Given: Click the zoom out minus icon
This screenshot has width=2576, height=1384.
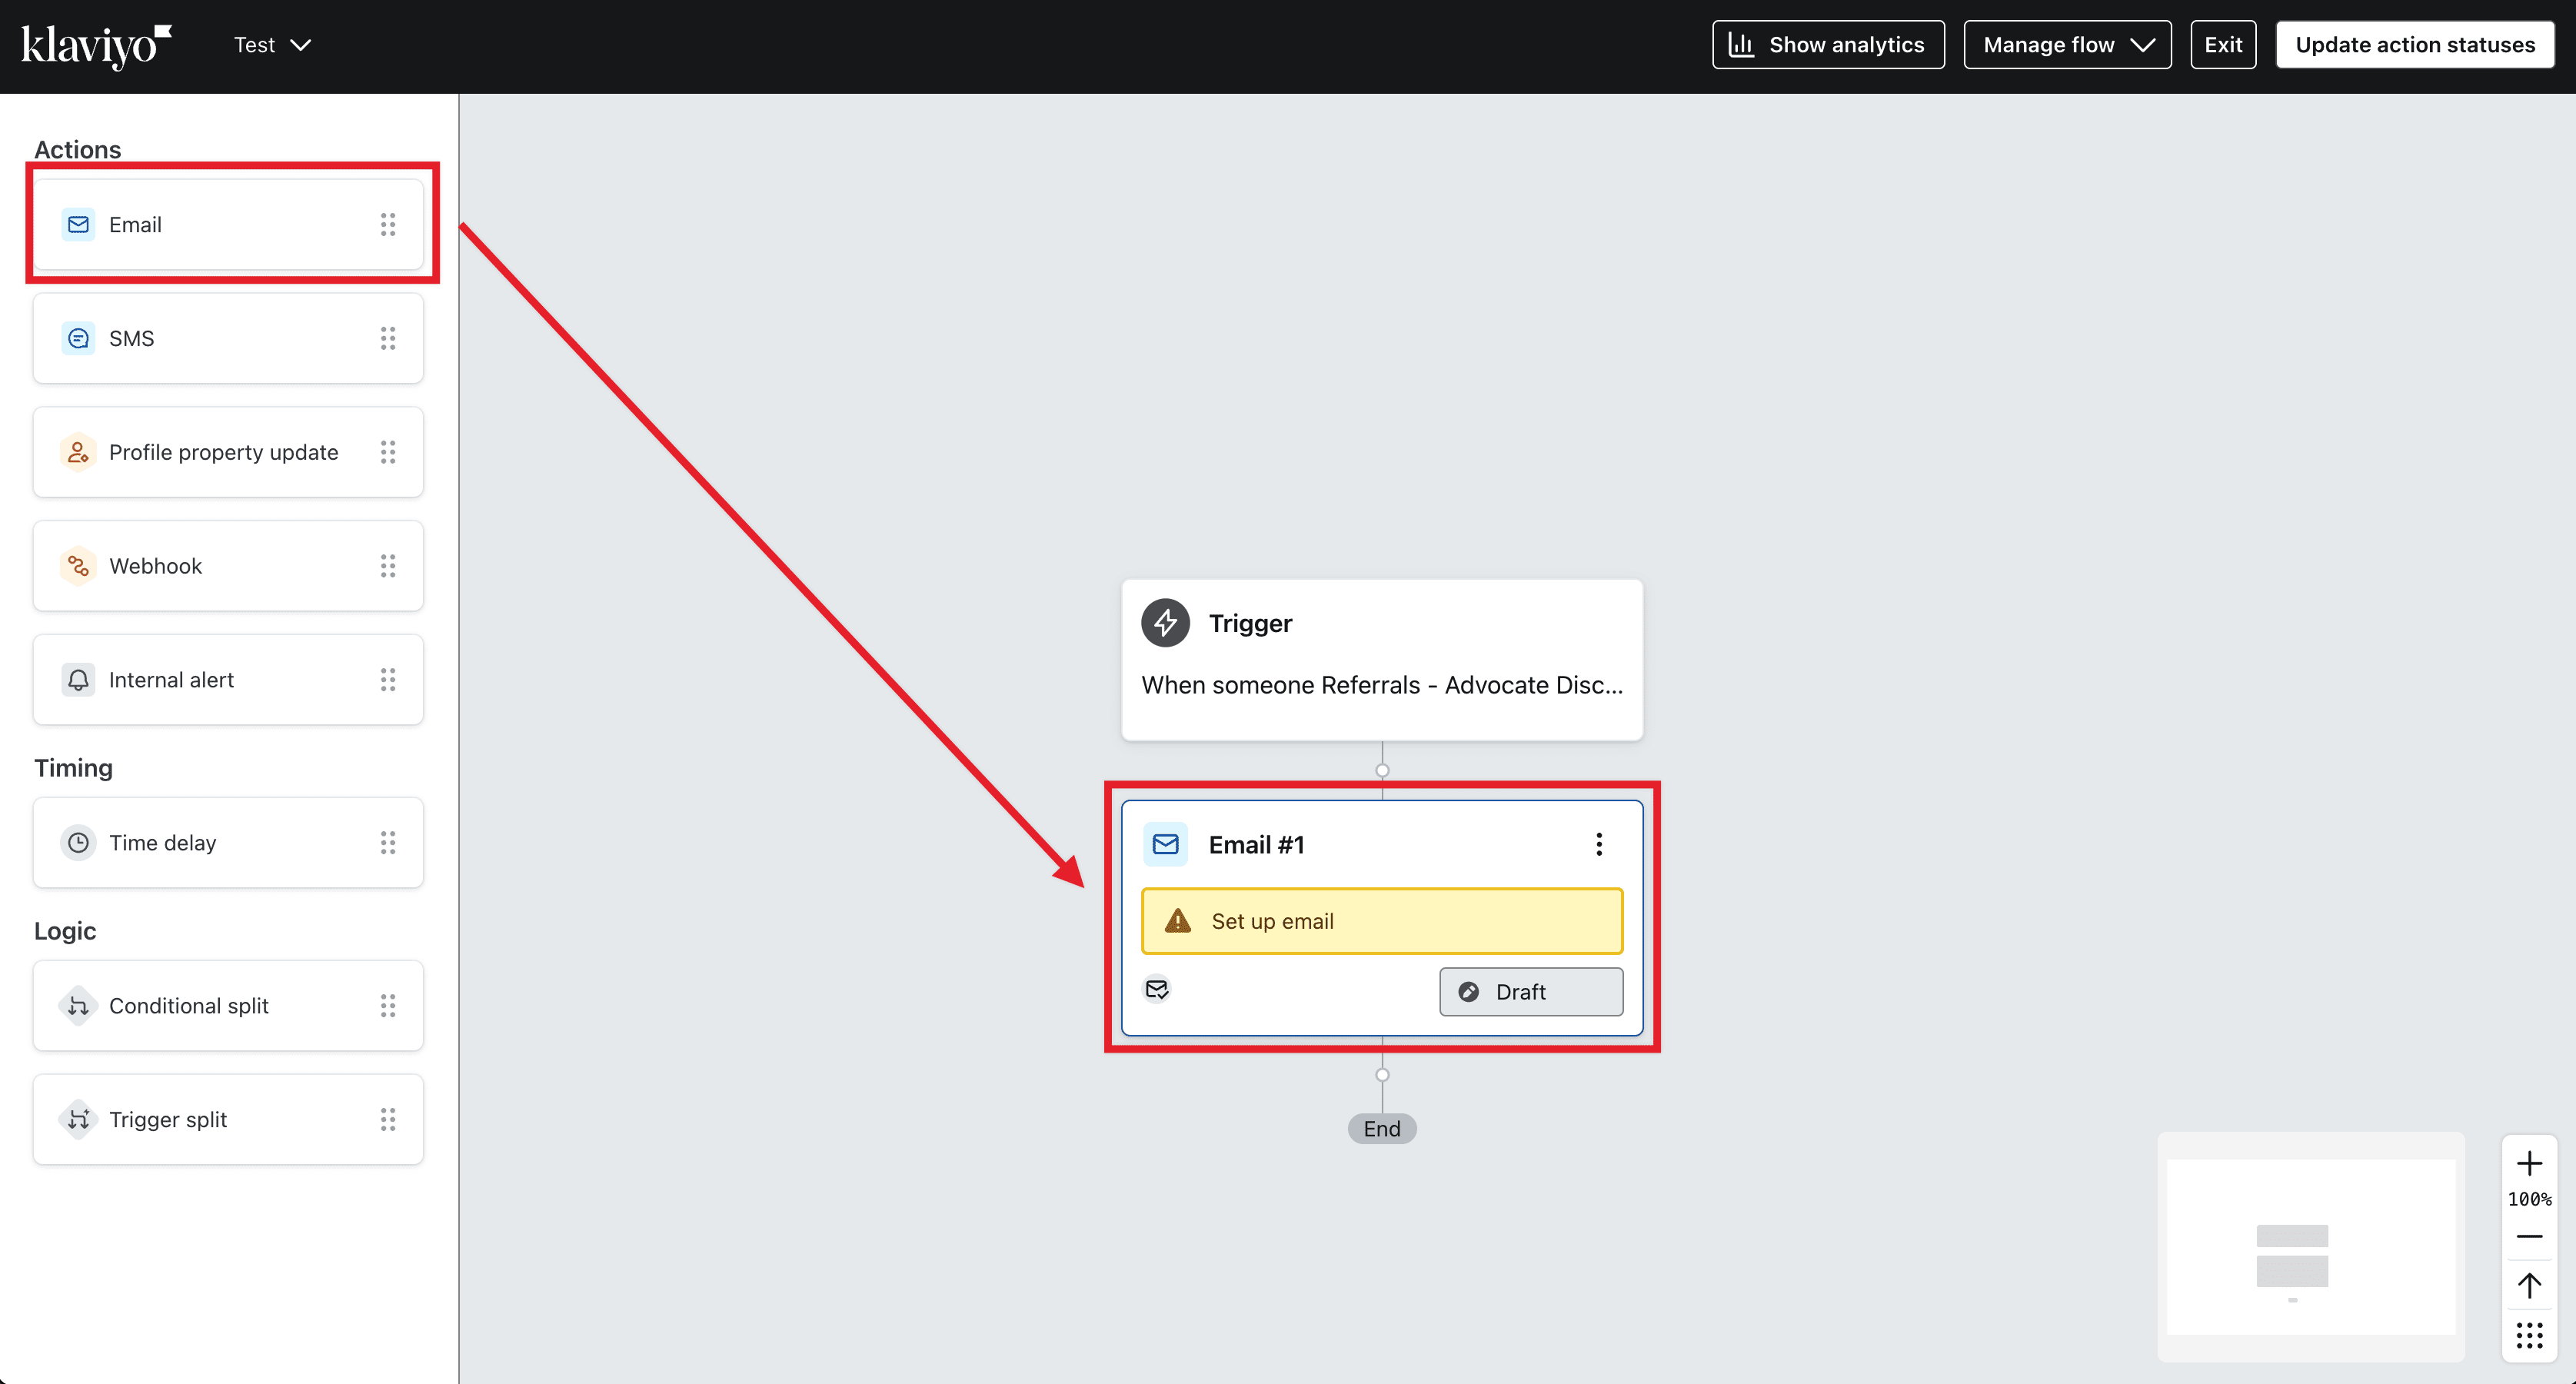Looking at the screenshot, I should click(x=2529, y=1237).
